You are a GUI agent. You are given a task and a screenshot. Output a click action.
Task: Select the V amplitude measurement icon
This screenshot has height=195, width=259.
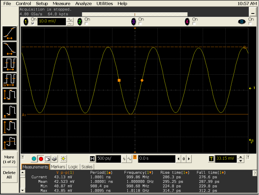(10, 127)
